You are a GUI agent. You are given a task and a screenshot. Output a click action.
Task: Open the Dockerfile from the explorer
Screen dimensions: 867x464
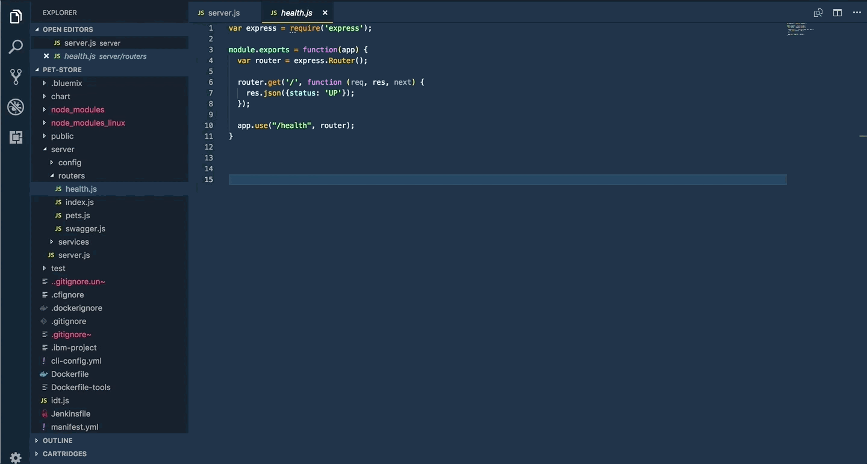tap(69, 374)
